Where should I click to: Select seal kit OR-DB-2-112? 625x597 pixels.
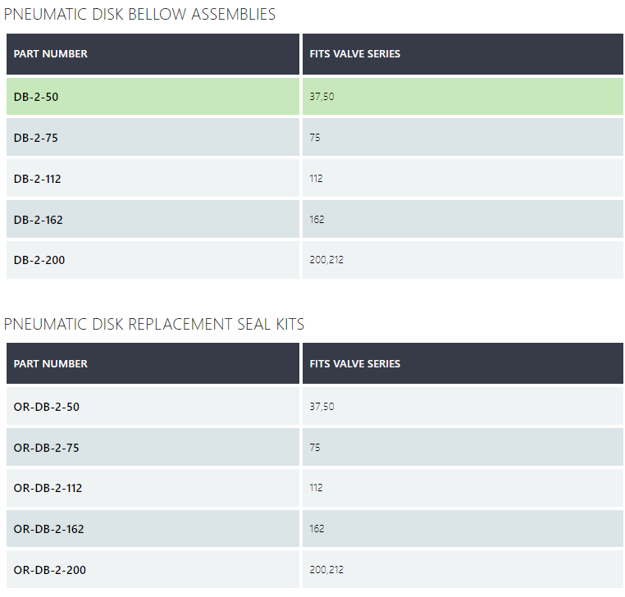(x=48, y=488)
